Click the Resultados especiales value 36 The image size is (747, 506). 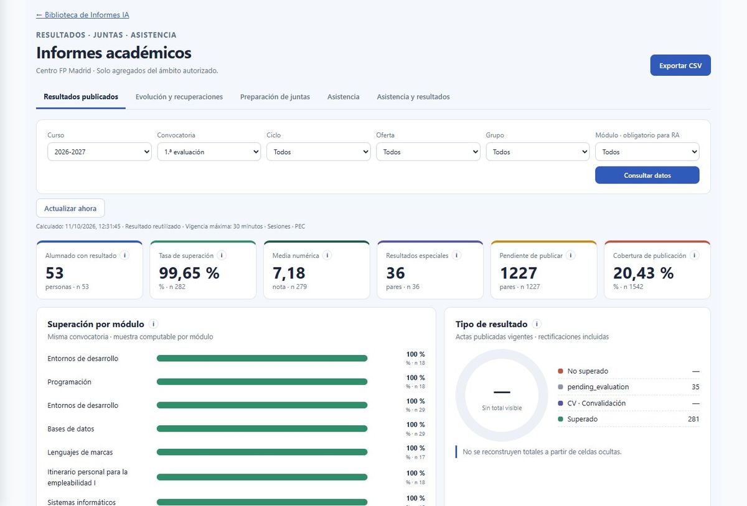pos(395,273)
